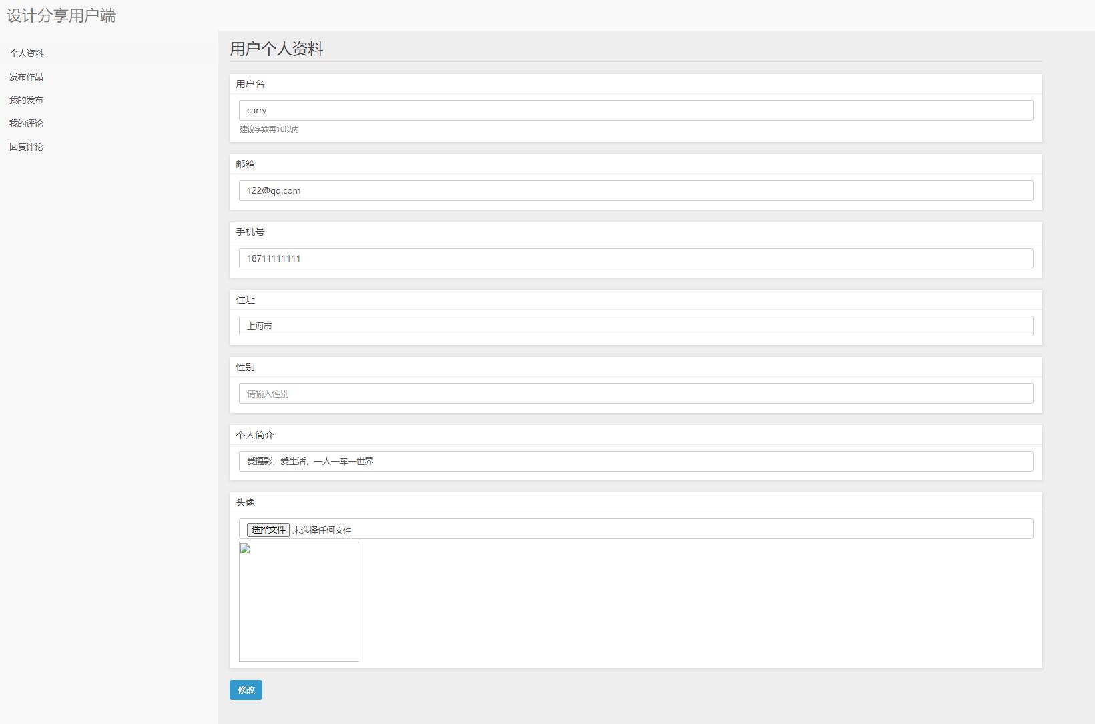Click the 选择文件 file chooser button
Image resolution: width=1095 pixels, height=724 pixels.
268,530
